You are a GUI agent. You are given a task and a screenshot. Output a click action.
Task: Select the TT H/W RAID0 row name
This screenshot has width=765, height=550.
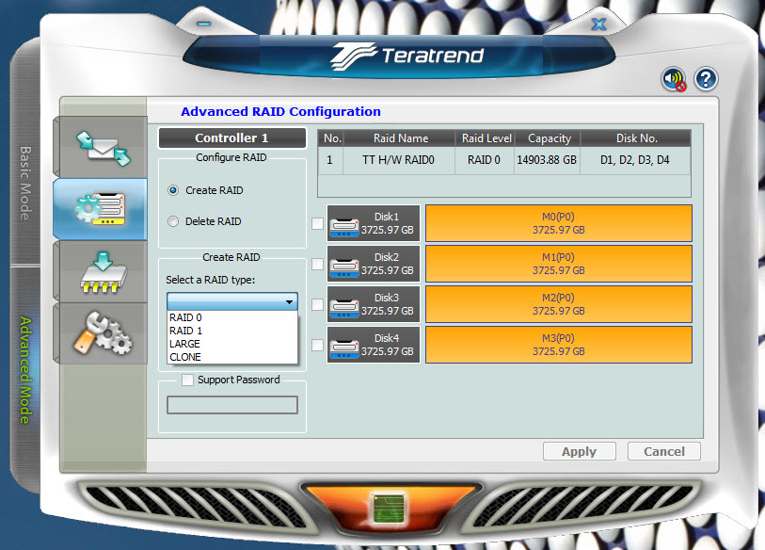398,160
